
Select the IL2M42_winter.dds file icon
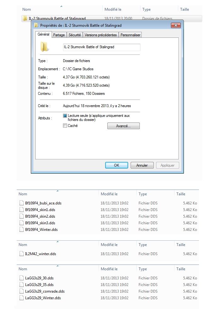(21, 254)
